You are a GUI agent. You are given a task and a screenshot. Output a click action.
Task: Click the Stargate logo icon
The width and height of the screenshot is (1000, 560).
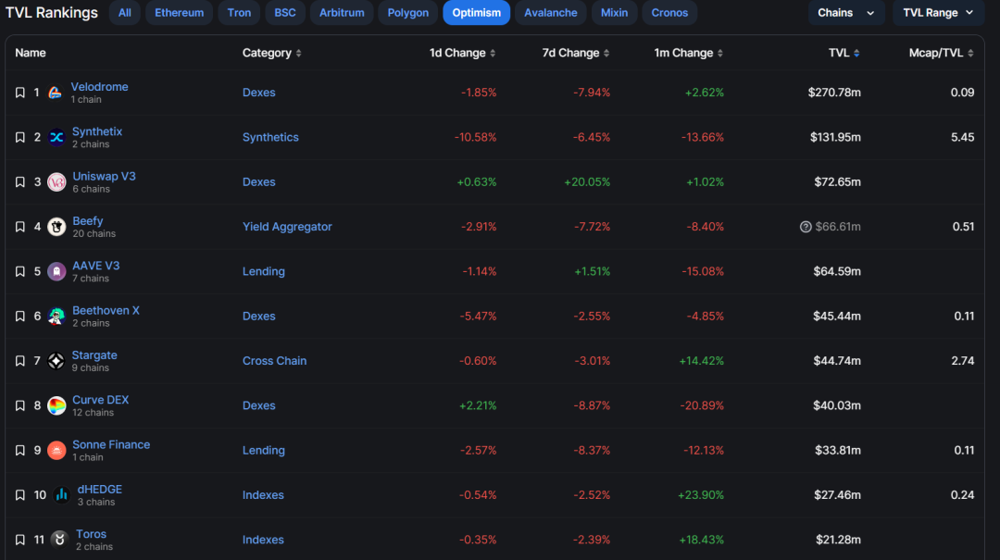coord(56,361)
